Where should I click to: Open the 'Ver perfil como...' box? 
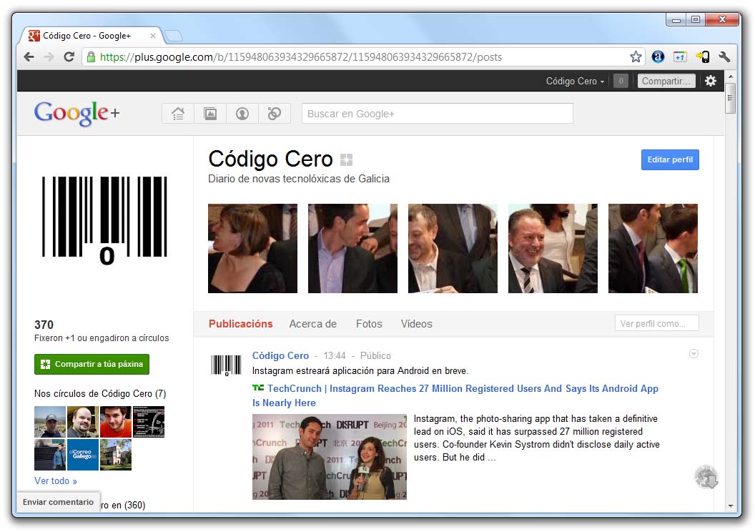[657, 323]
